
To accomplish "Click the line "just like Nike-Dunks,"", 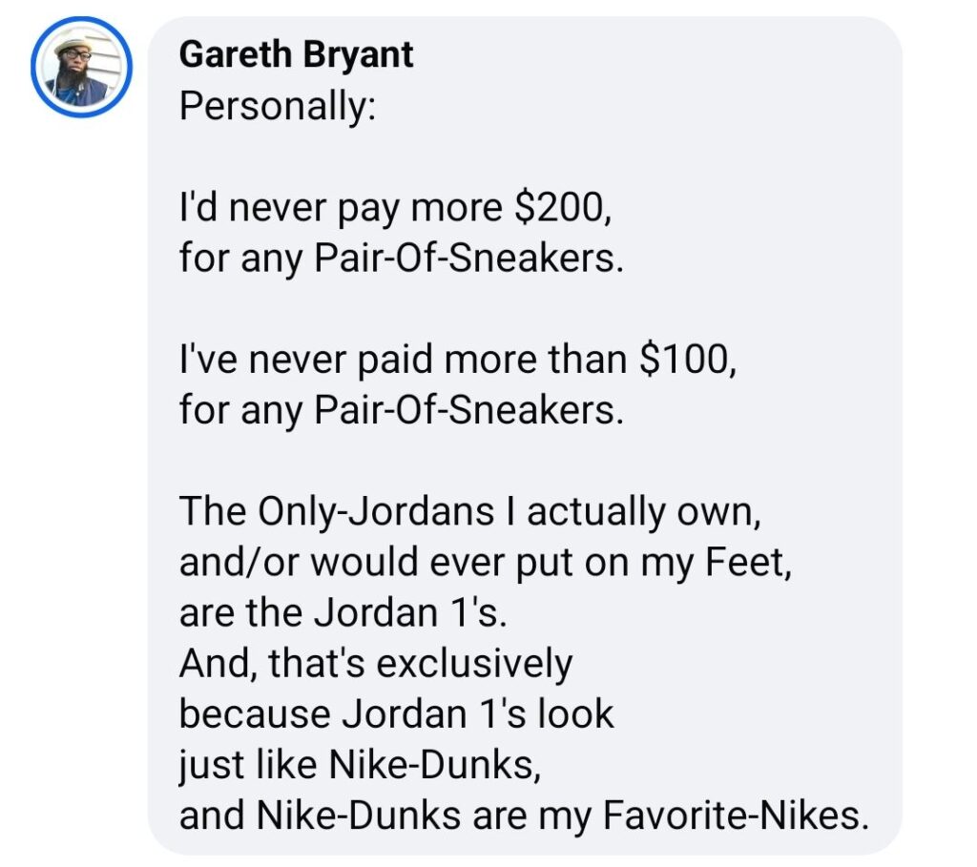I will (361, 764).
